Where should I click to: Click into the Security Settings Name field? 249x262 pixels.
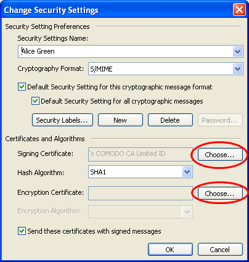[x=125, y=51]
